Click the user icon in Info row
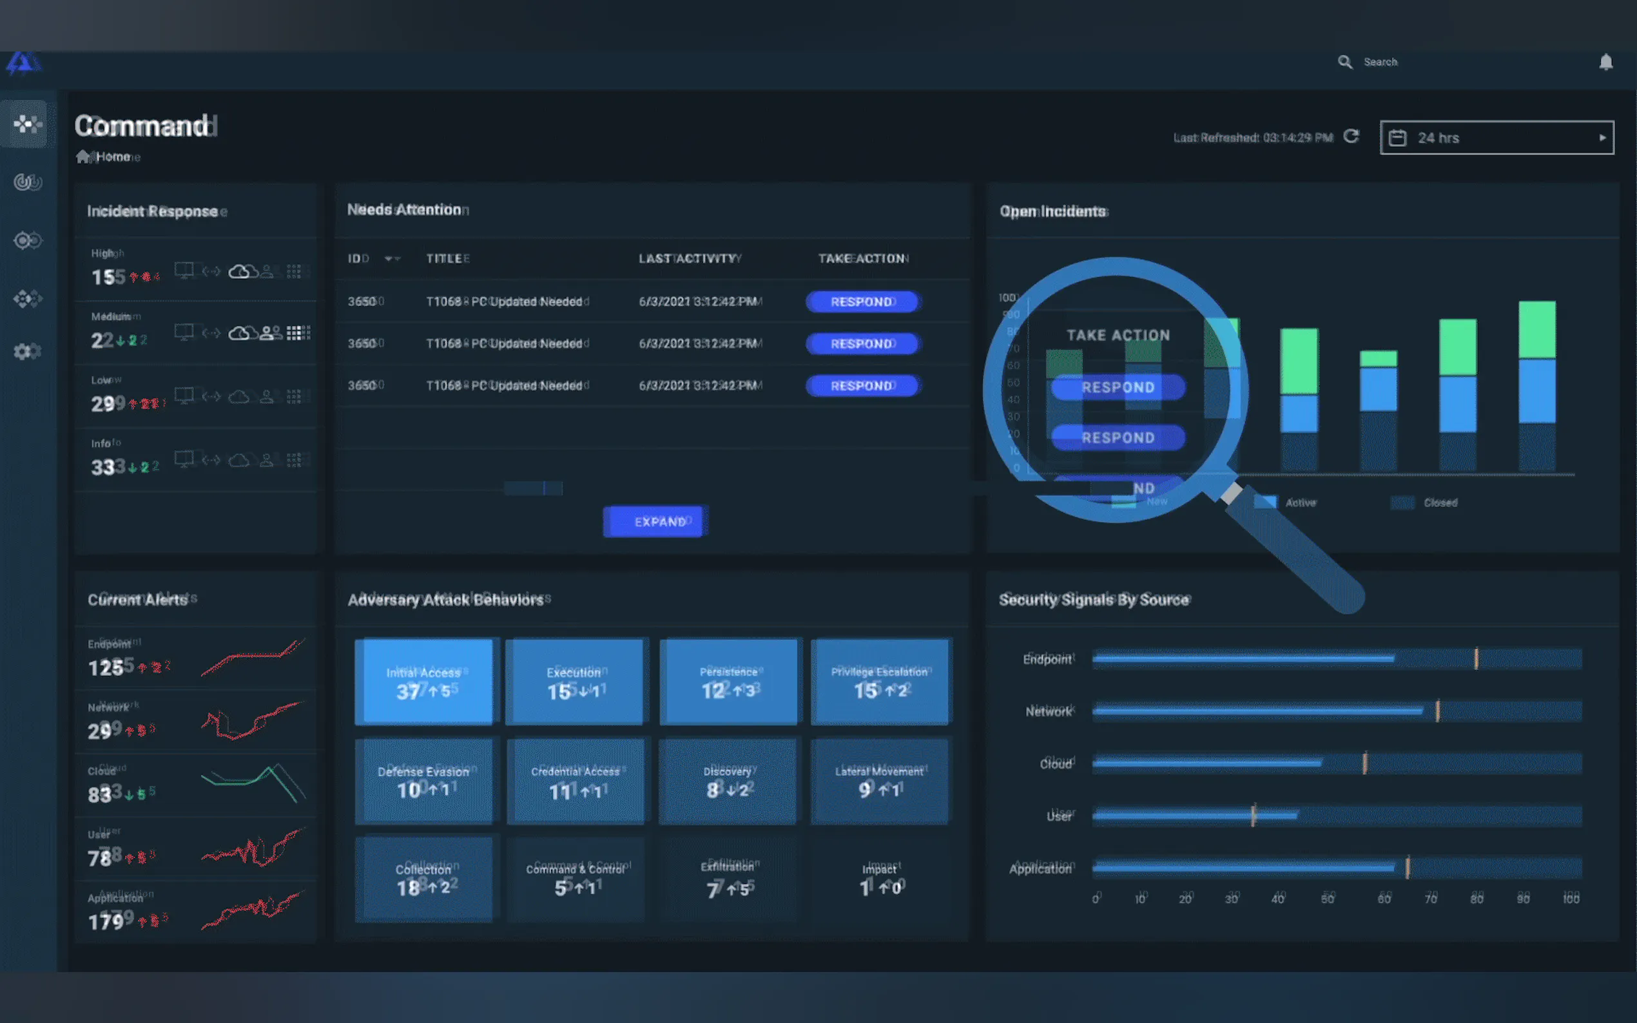 tap(267, 460)
